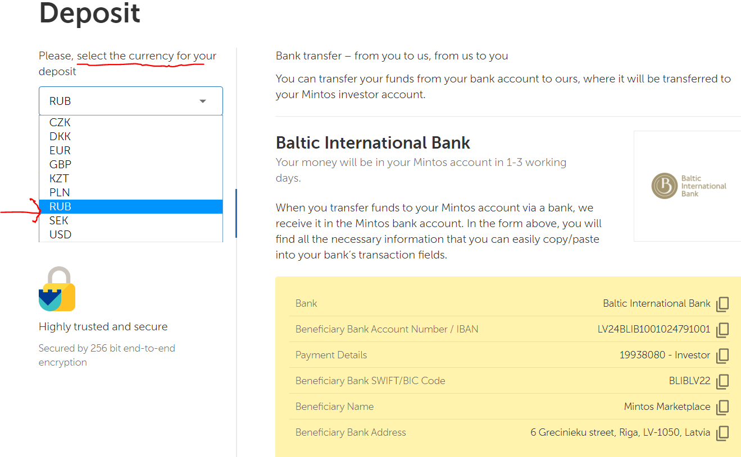The image size is (741, 457).
Task: Select USD from the currency list
Action: pyautogui.click(x=60, y=234)
